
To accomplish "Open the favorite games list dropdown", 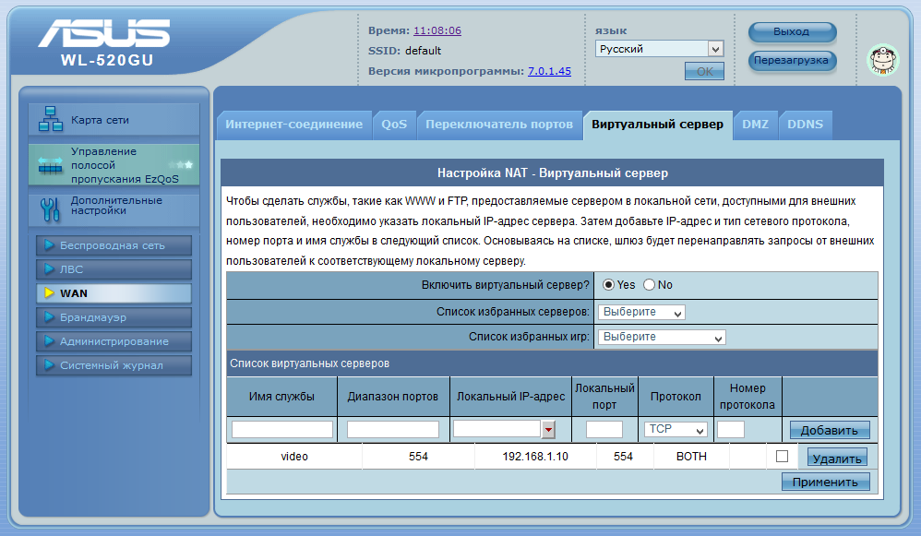I will 662,337.
